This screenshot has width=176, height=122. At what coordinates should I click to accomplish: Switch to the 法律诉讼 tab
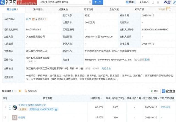38,9
